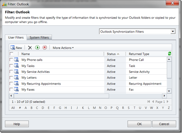The image size is (182, 133).
Task: Go to the next page arrow
Action: [168, 102]
